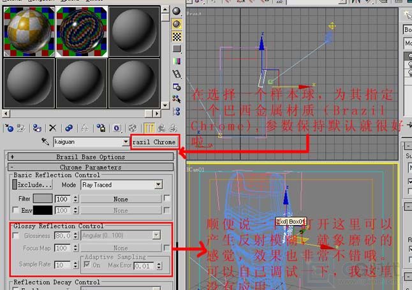
Task: Open Material Editor Options icon
Action: 177,87
